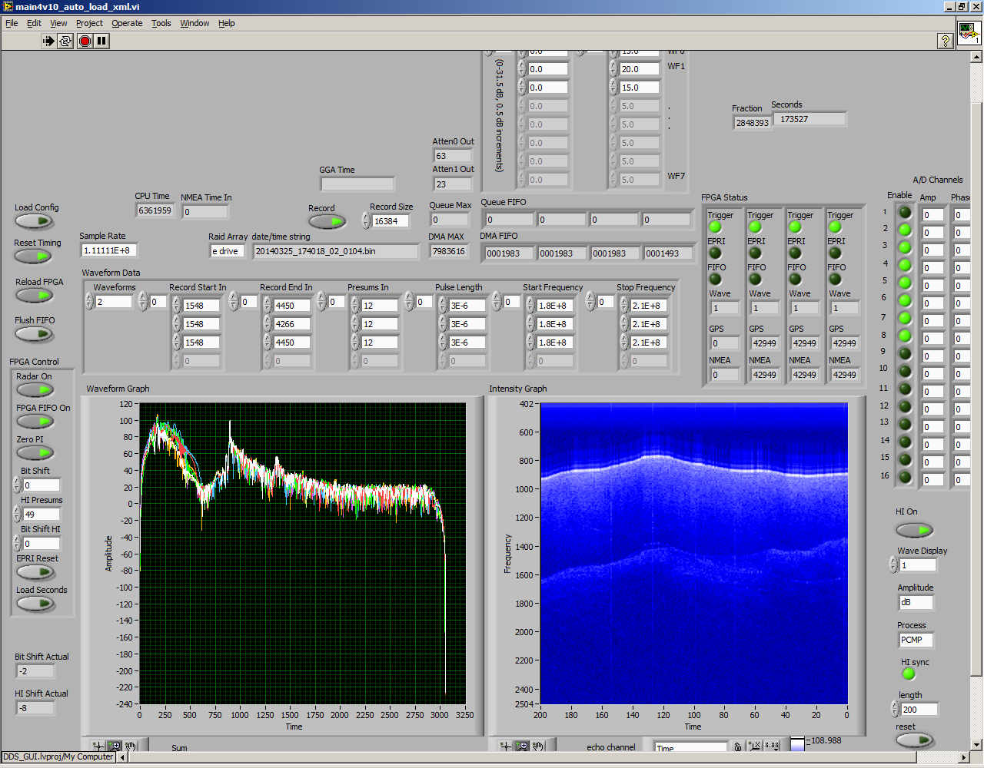Select Waveform Graph zoom tool
This screenshot has width=984, height=768.
[x=115, y=746]
